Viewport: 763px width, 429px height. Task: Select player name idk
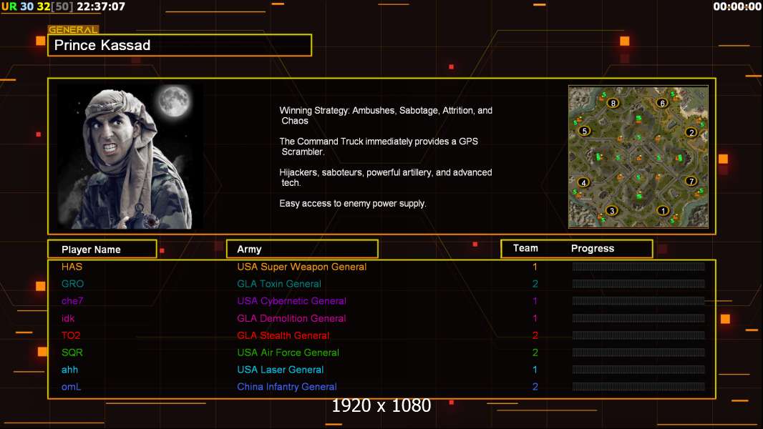(67, 318)
